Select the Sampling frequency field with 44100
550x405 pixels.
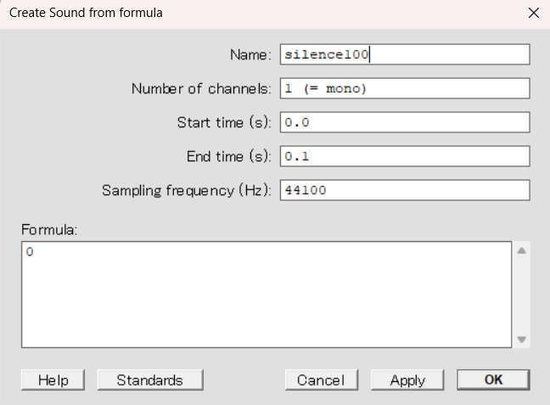click(405, 190)
